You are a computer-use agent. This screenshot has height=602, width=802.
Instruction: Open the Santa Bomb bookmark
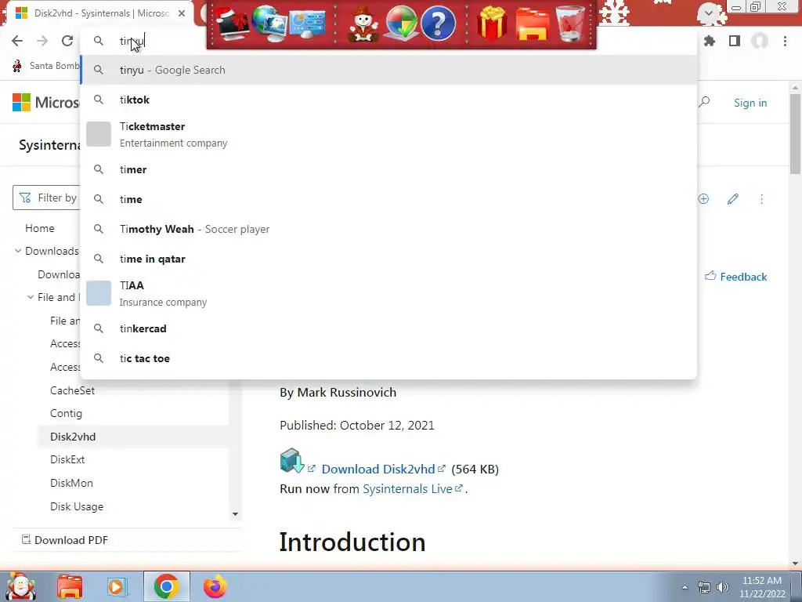coord(46,66)
